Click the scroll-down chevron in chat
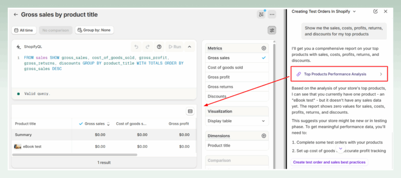The image size is (401, 178). (x=340, y=148)
